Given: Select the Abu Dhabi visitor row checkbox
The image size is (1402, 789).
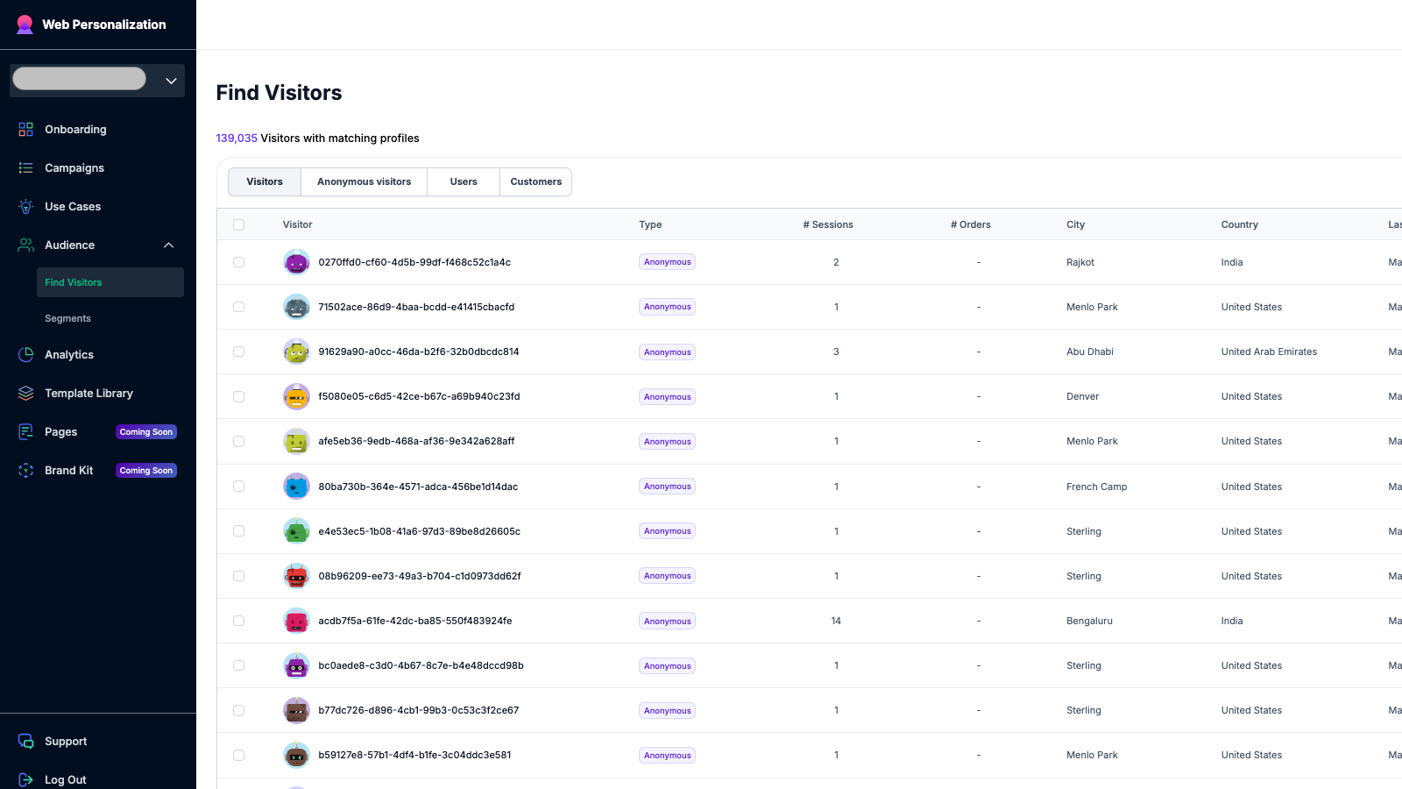Looking at the screenshot, I should (x=239, y=352).
